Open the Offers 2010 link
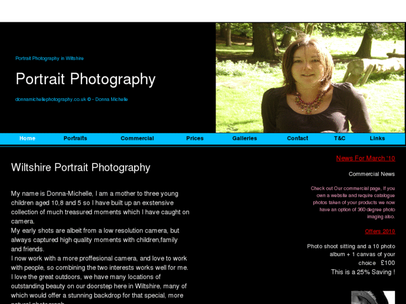 point(380,231)
